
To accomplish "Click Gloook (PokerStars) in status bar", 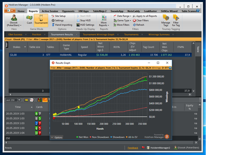I will coord(186,148).
